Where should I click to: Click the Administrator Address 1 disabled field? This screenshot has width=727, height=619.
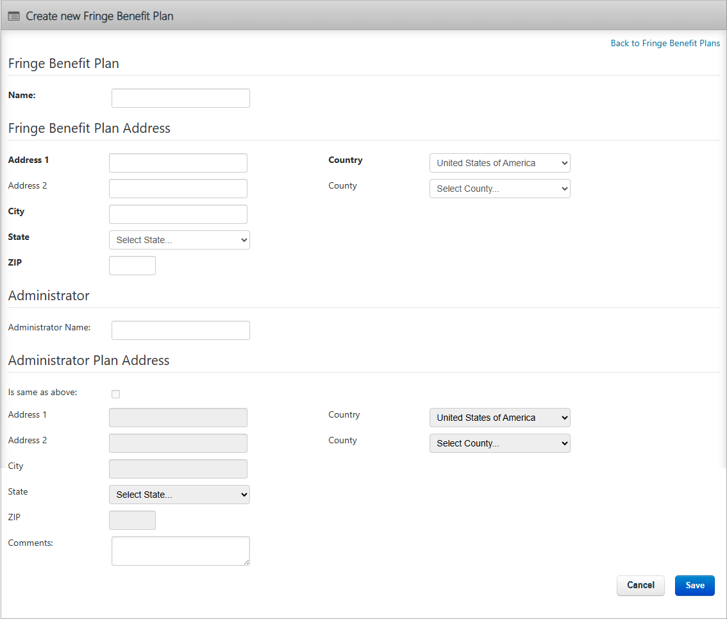(x=178, y=418)
